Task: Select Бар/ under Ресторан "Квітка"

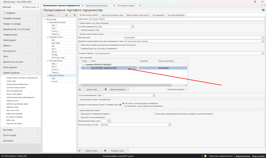Action: click(54, 78)
